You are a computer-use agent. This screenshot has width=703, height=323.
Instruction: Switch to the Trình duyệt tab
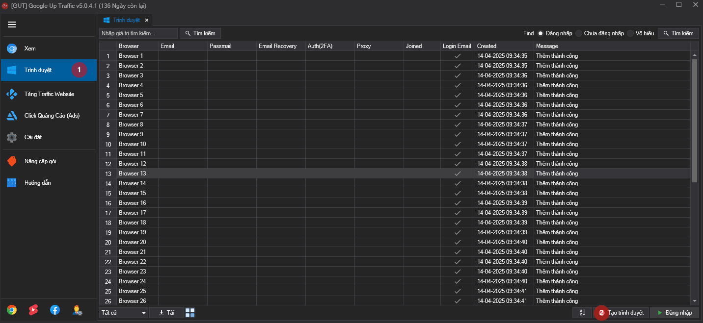(126, 20)
